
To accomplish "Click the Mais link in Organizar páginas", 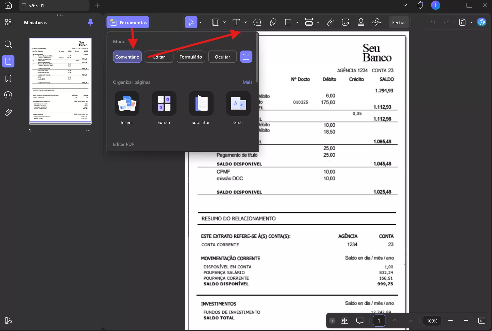I will (247, 82).
